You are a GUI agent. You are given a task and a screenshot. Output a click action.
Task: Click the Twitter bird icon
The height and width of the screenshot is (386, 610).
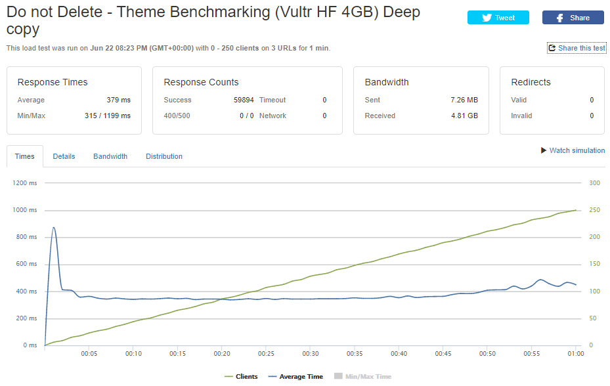(487, 18)
